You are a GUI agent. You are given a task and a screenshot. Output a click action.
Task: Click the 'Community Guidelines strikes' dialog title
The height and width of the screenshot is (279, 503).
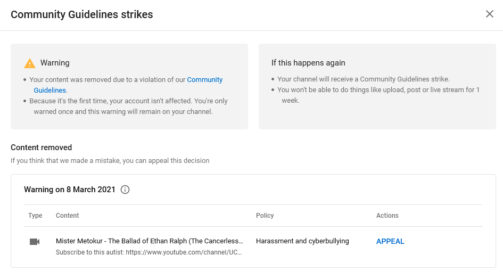(x=82, y=14)
